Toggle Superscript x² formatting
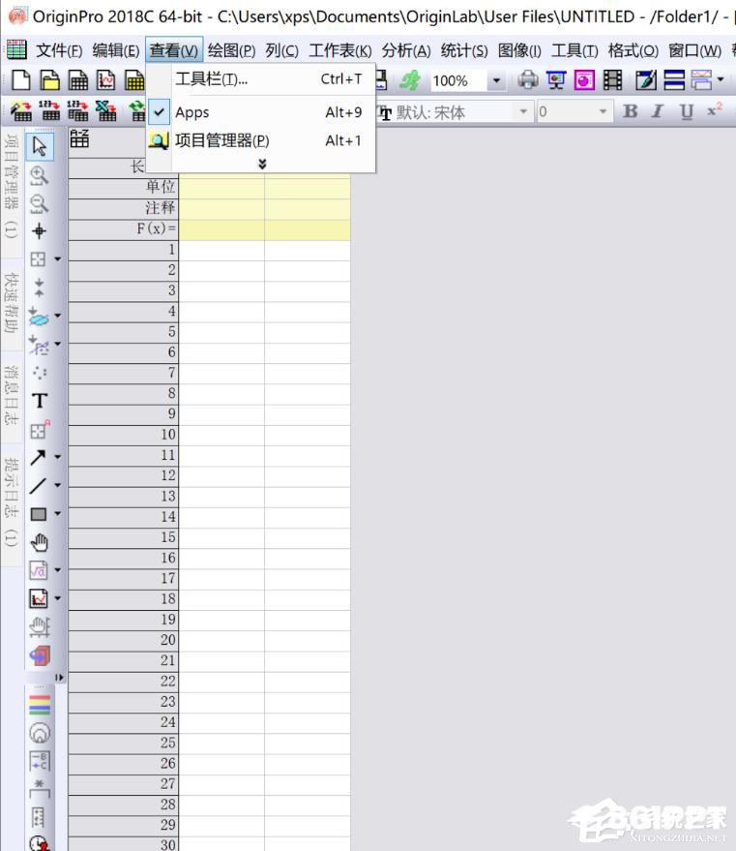Screen dimensions: 736x851 [715, 110]
